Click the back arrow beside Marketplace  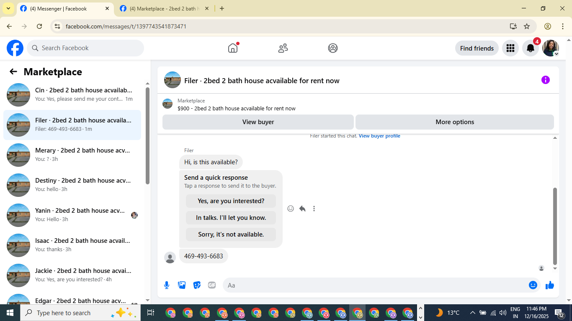pyautogui.click(x=13, y=71)
